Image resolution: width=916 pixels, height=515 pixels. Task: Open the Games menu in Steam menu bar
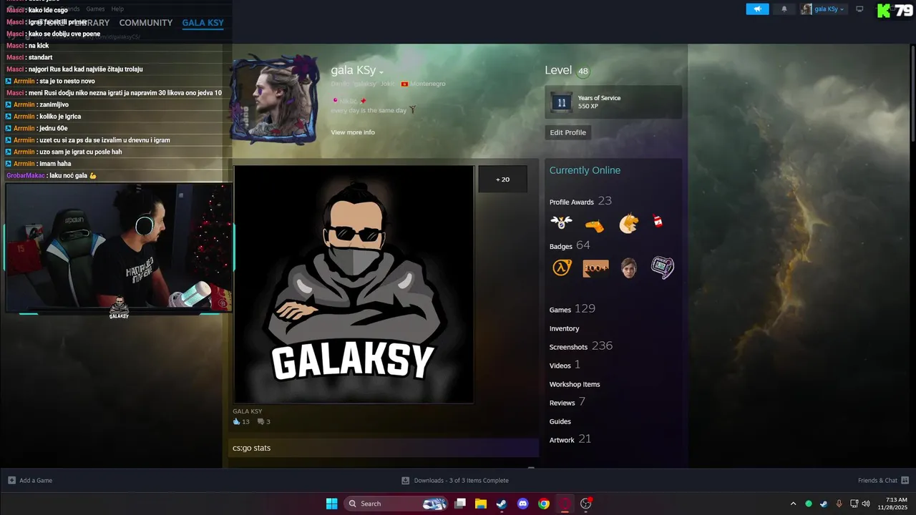coord(95,9)
